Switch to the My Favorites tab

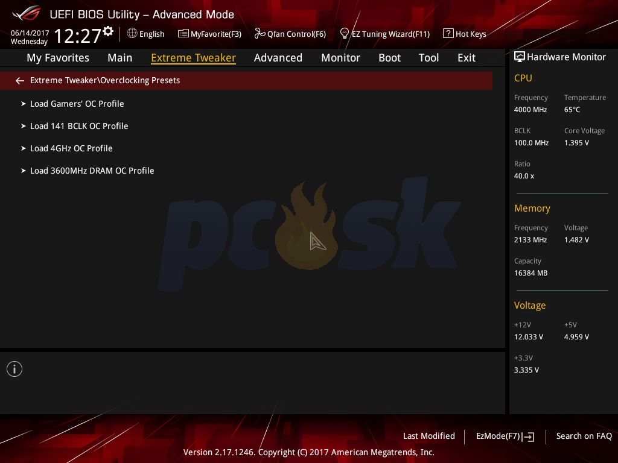58,58
